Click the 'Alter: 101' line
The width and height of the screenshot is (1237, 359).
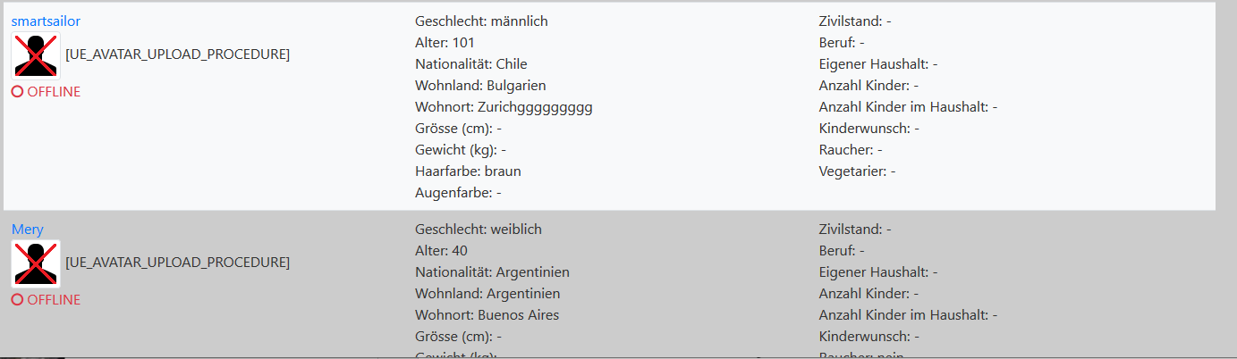point(445,43)
